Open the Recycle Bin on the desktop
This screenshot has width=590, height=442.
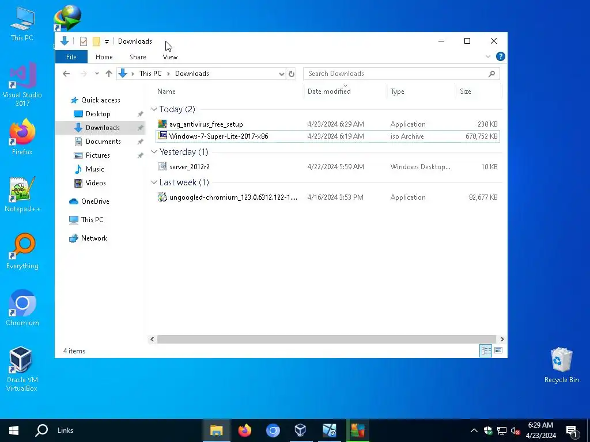click(x=561, y=365)
